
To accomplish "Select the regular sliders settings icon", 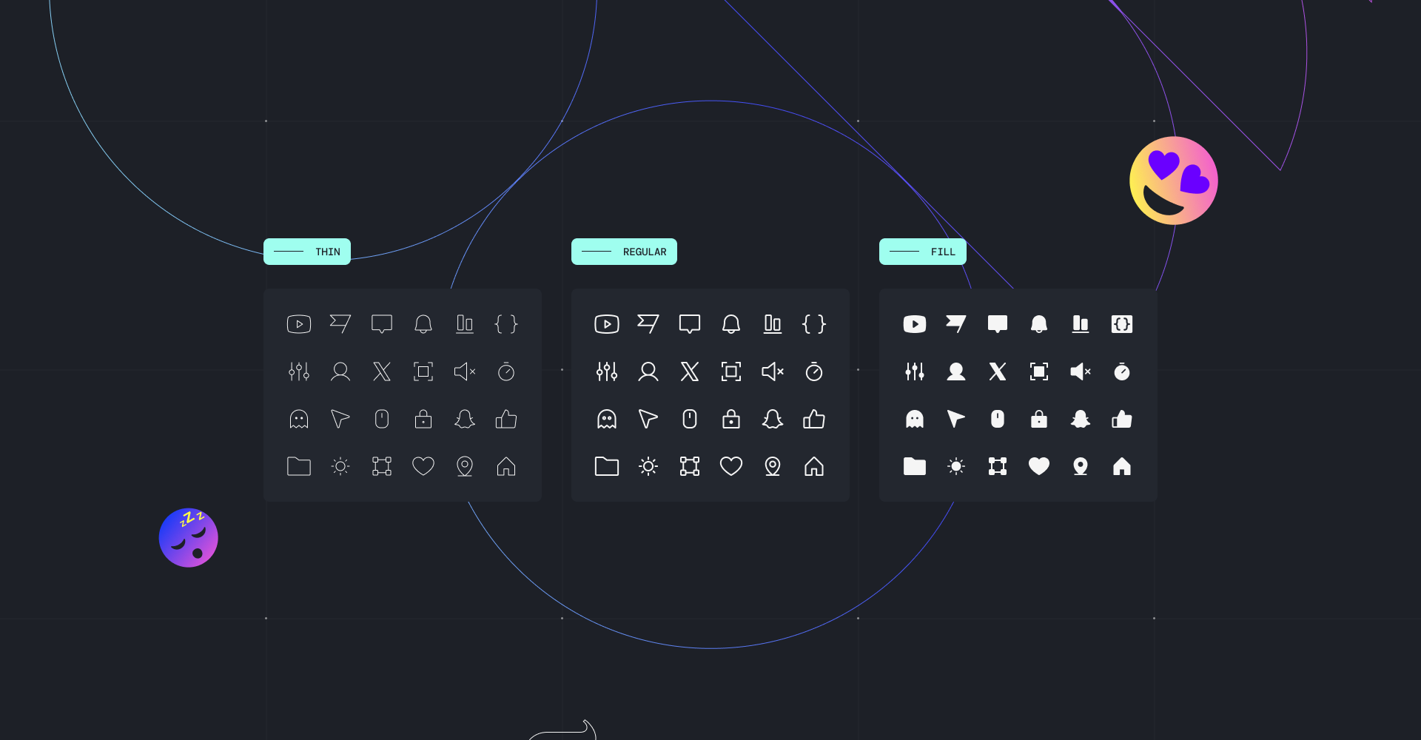I will [607, 371].
